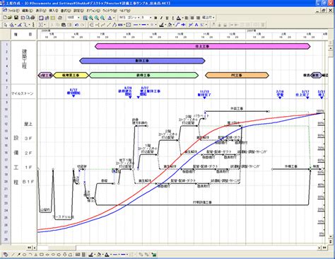The height and width of the screenshot is (259, 335).
Task: Select the ellipse shape in bottom drawing toolbar
Action: pyautogui.click(x=24, y=255)
